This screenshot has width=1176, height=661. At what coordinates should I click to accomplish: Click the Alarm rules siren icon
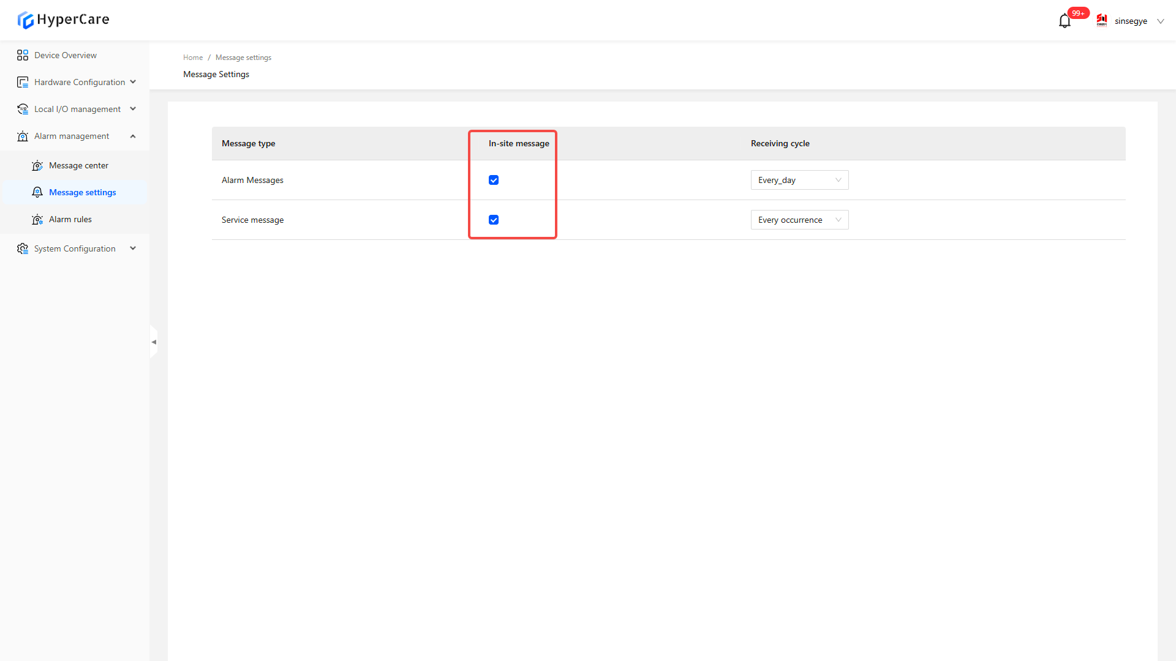[37, 219]
